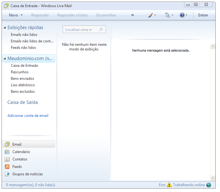
Task: Open the blue Help question-mark icon
Action: click(x=182, y=15)
